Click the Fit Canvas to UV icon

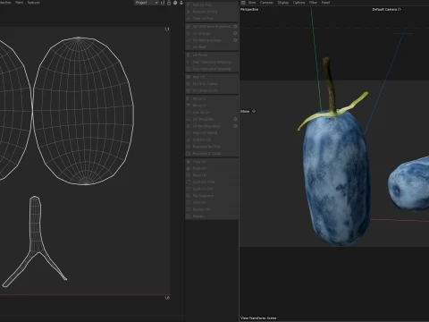point(188,90)
